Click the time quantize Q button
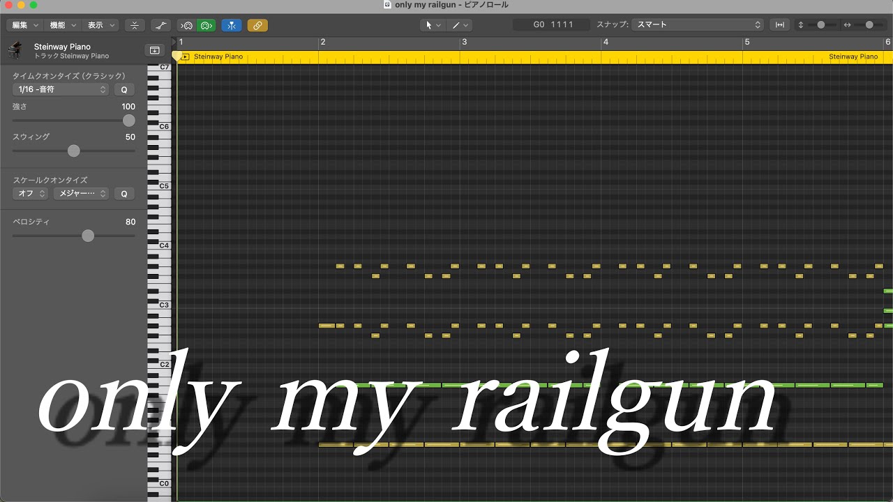The image size is (893, 502). [124, 89]
